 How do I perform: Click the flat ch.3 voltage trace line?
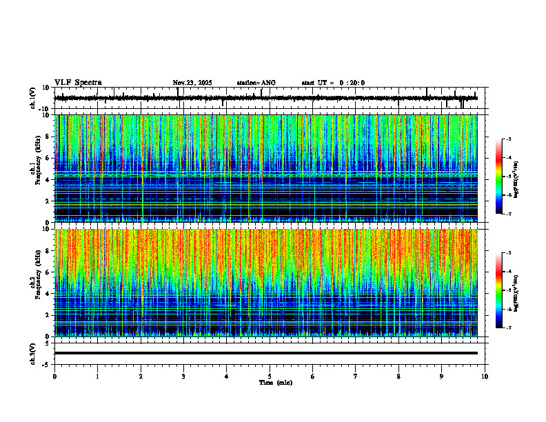[x=265, y=353]
